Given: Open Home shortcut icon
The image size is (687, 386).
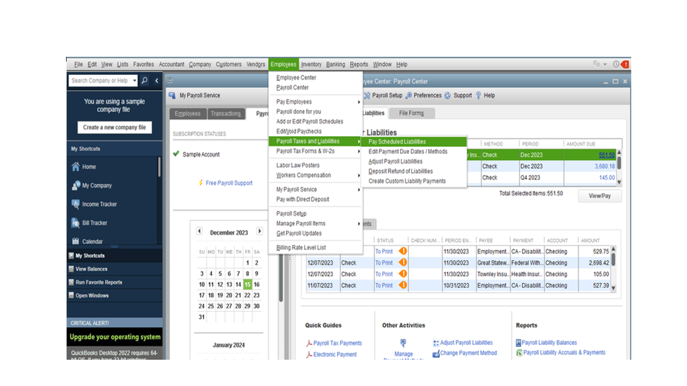Looking at the screenshot, I should (x=76, y=167).
